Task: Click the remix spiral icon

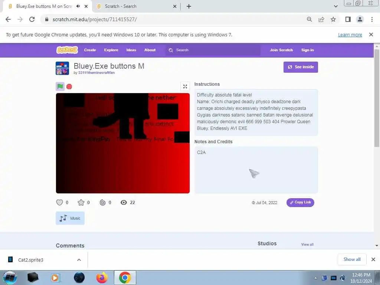Action: 102,202
